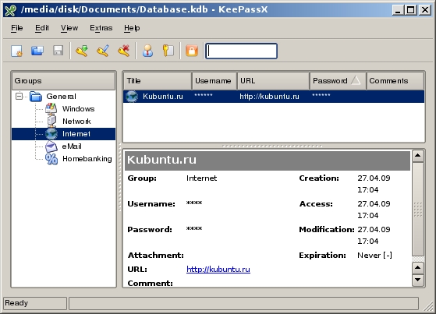Select the Network group label
Image resolution: width=436 pixels, height=314 pixels.
[76, 122]
